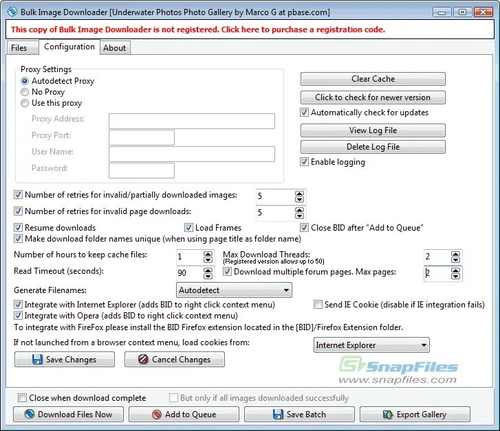Click the Max Download Threads value field
Image resolution: width=500 pixels, height=431 pixels.
click(437, 256)
